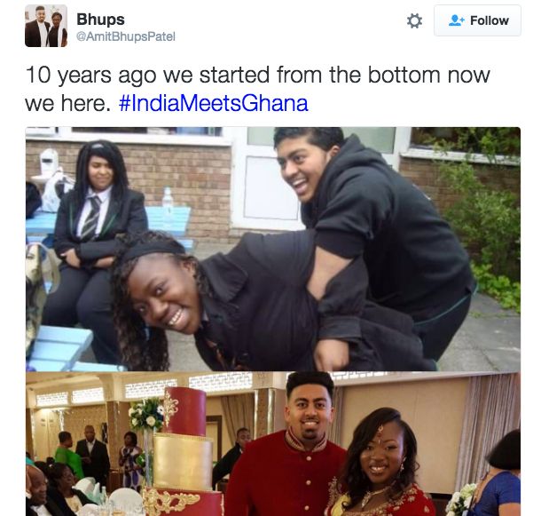Open the Bhups display name link
Image resolution: width=541 pixels, height=516 pixels.
100,19
